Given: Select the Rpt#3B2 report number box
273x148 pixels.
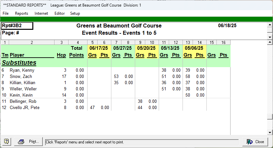Looking at the screenshot, I should (17, 26).
